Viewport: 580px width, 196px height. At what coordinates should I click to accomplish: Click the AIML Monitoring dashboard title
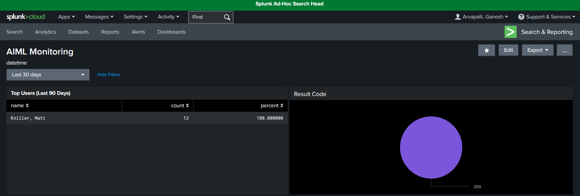pyautogui.click(x=40, y=51)
